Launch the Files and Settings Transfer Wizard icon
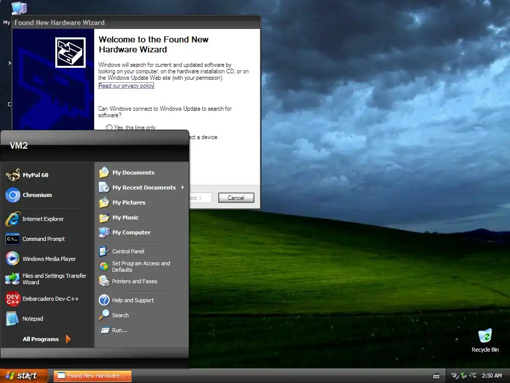The image size is (510, 383). pos(12,279)
